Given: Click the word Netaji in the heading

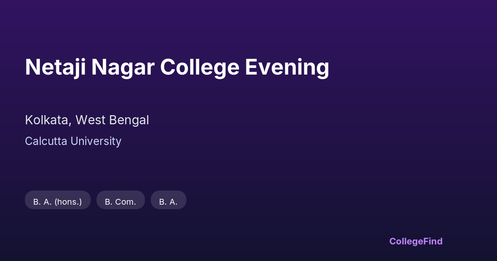Looking at the screenshot, I should click(x=55, y=67).
